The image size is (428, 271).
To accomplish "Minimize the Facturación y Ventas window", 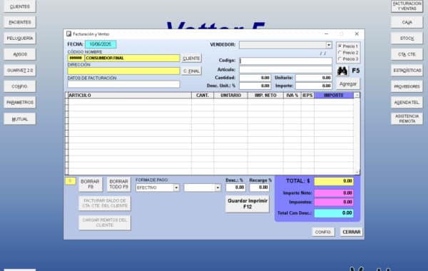I will (327, 34).
